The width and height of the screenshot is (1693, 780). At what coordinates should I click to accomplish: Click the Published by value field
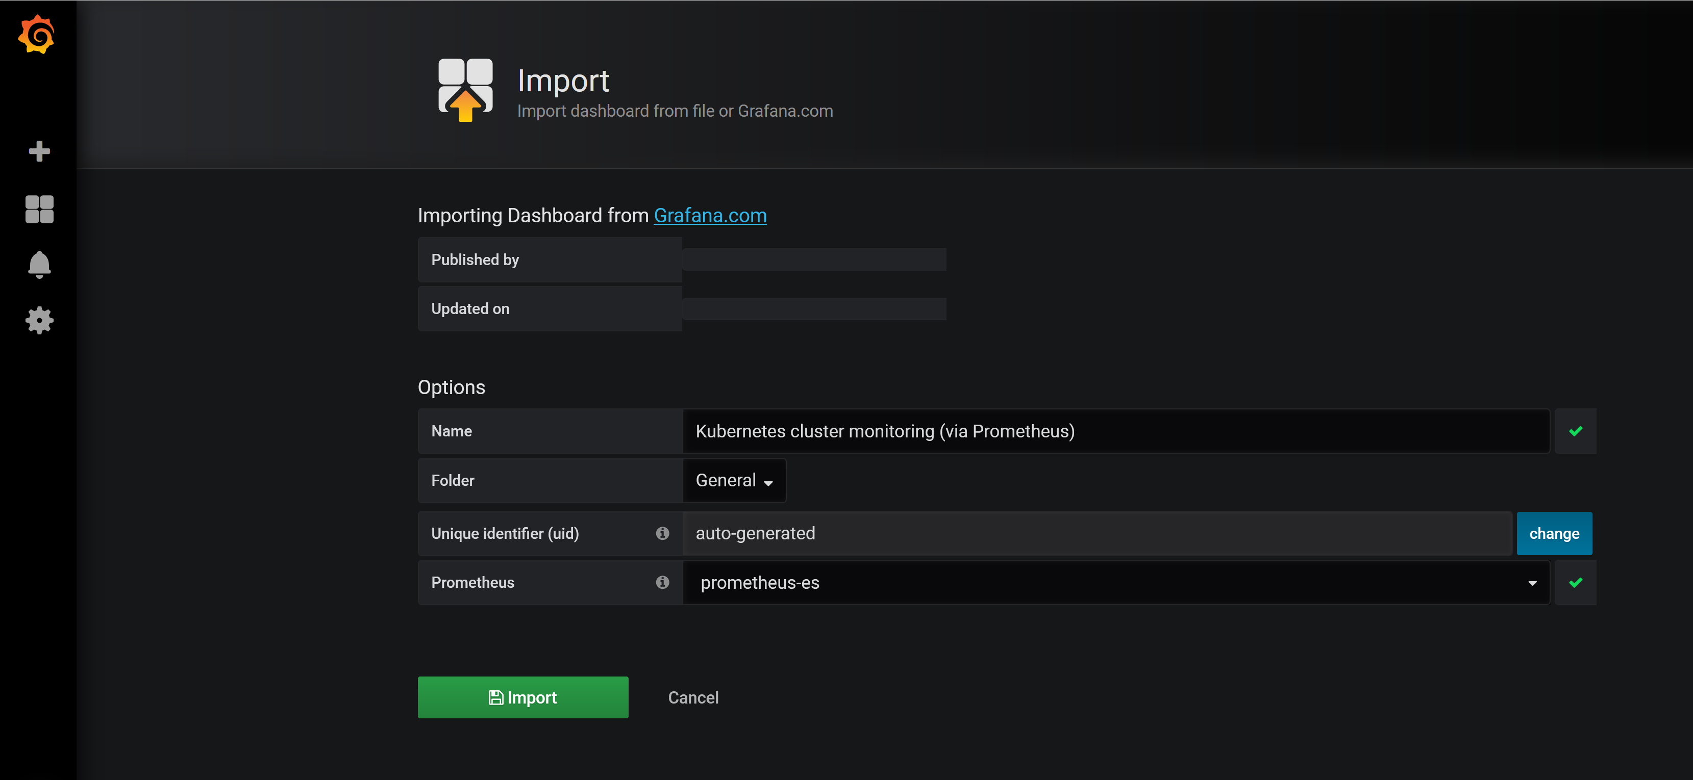814,259
